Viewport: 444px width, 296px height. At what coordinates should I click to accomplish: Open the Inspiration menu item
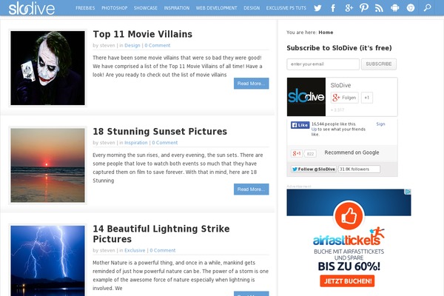coord(177,8)
